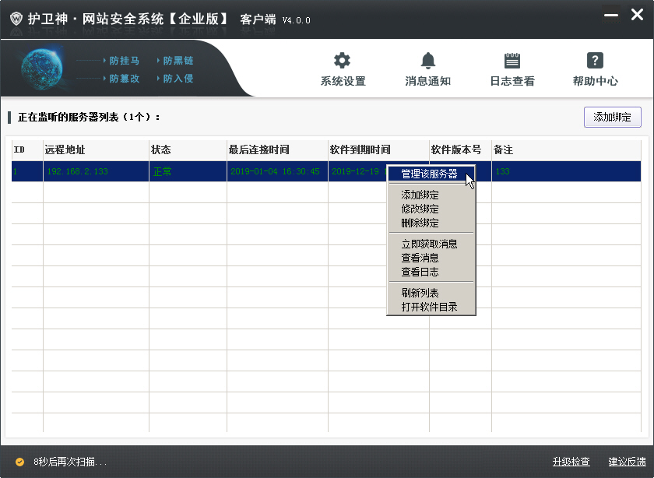This screenshot has height=478, width=654.
Task: Select 删除绑定 from context menu
Action: [x=420, y=223]
